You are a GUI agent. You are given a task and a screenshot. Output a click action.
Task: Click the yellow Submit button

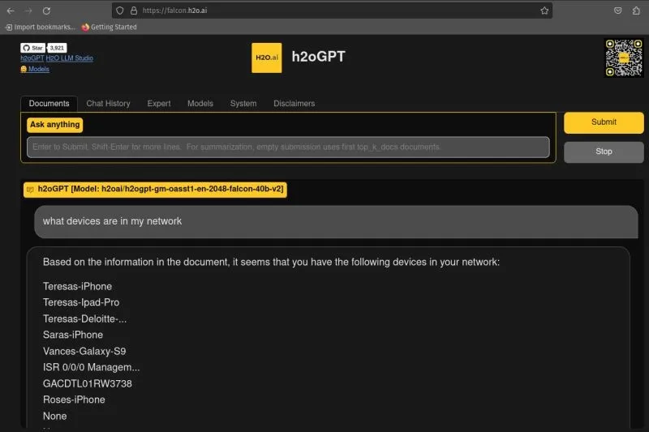coord(604,122)
